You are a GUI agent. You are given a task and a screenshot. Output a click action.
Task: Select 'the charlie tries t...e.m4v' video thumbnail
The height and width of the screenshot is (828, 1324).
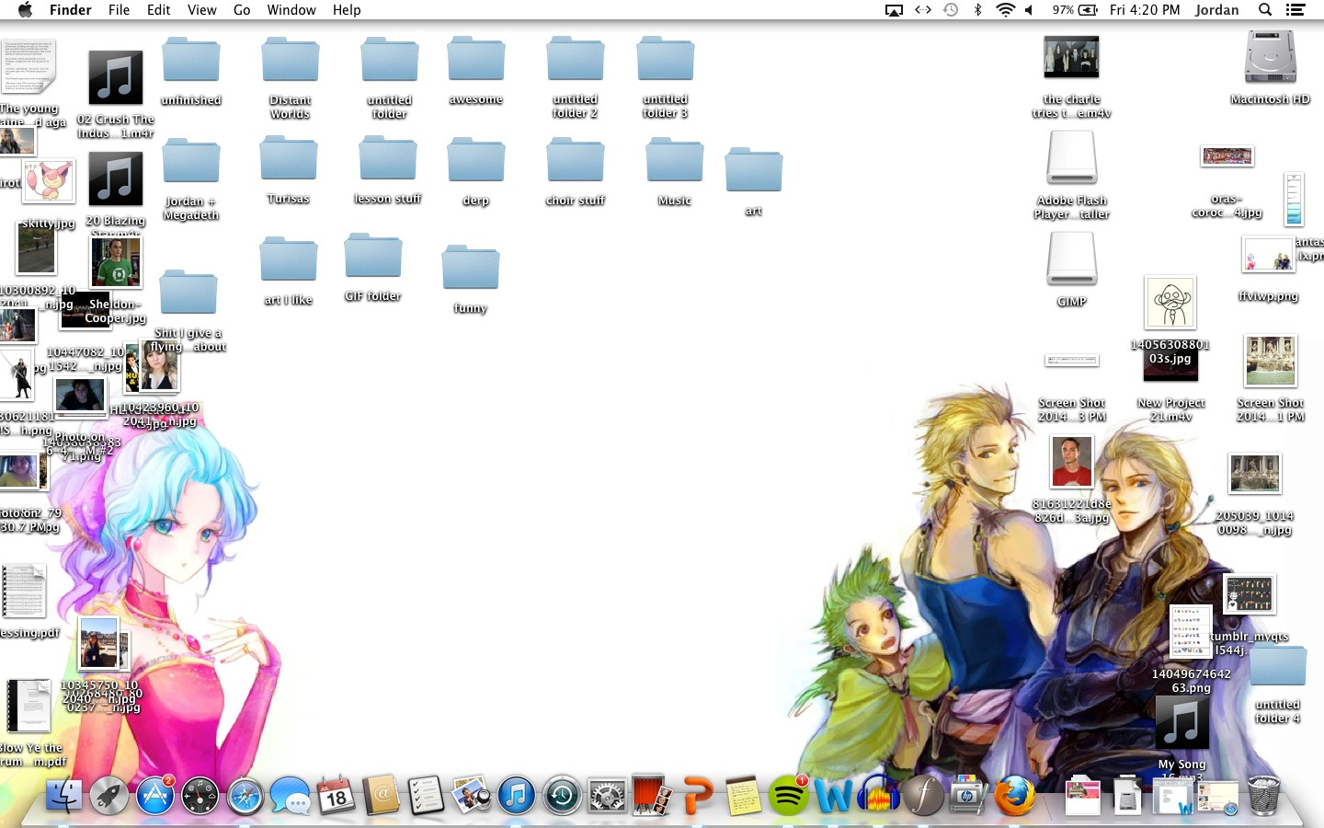coord(1071,57)
